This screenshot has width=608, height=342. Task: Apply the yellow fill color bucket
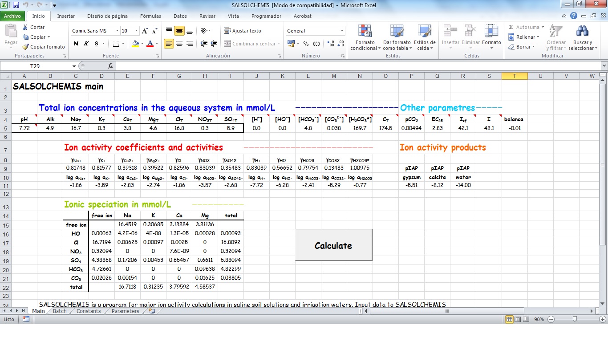click(135, 44)
